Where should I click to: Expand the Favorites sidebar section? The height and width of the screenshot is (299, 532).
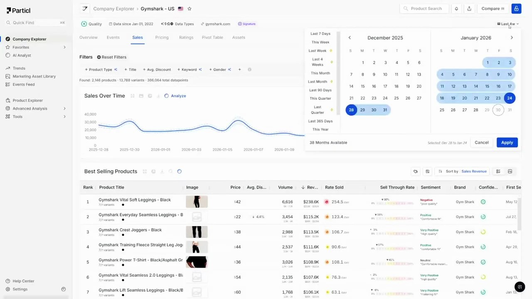[x=64, y=47]
